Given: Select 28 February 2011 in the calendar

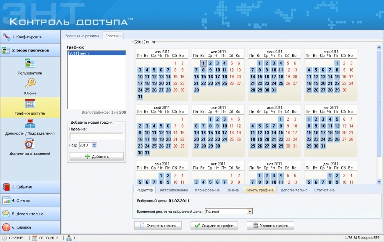Looking at the screenshot, I should click(196, 90).
